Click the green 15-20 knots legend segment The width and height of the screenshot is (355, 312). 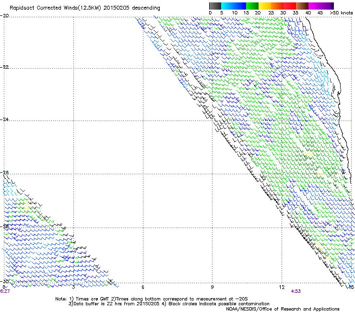point(252,6)
